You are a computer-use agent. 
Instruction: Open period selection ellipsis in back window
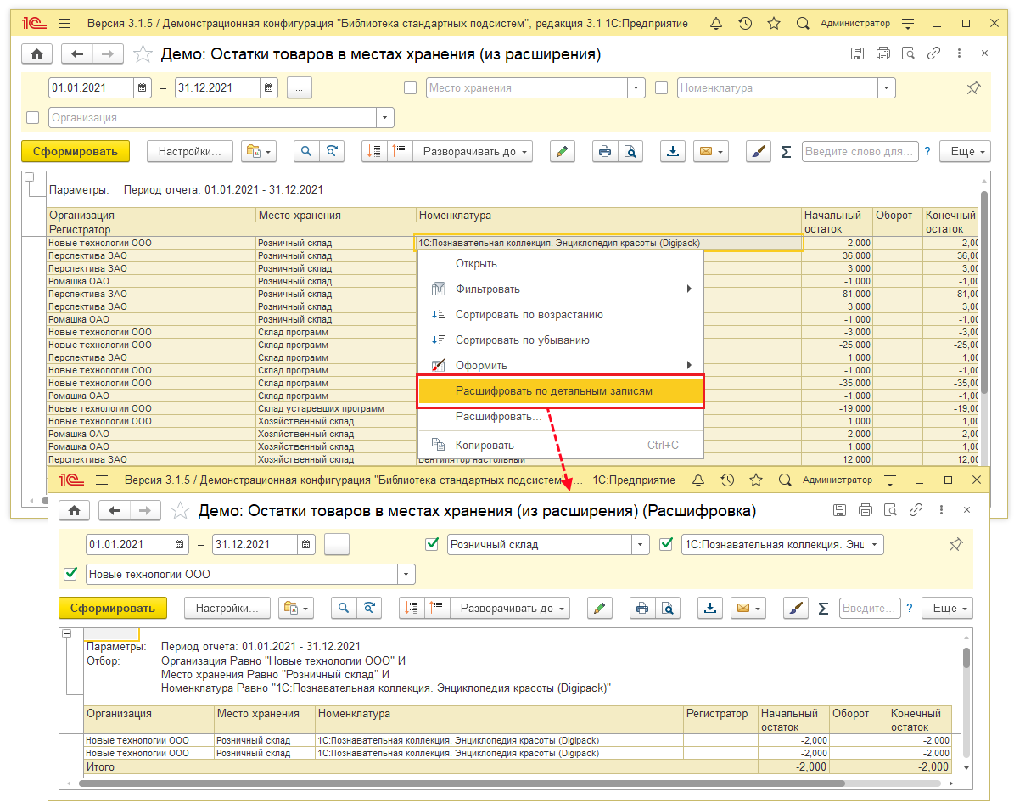point(299,88)
